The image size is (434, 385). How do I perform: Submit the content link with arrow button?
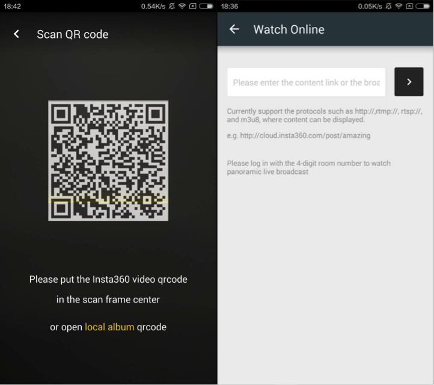click(x=409, y=82)
